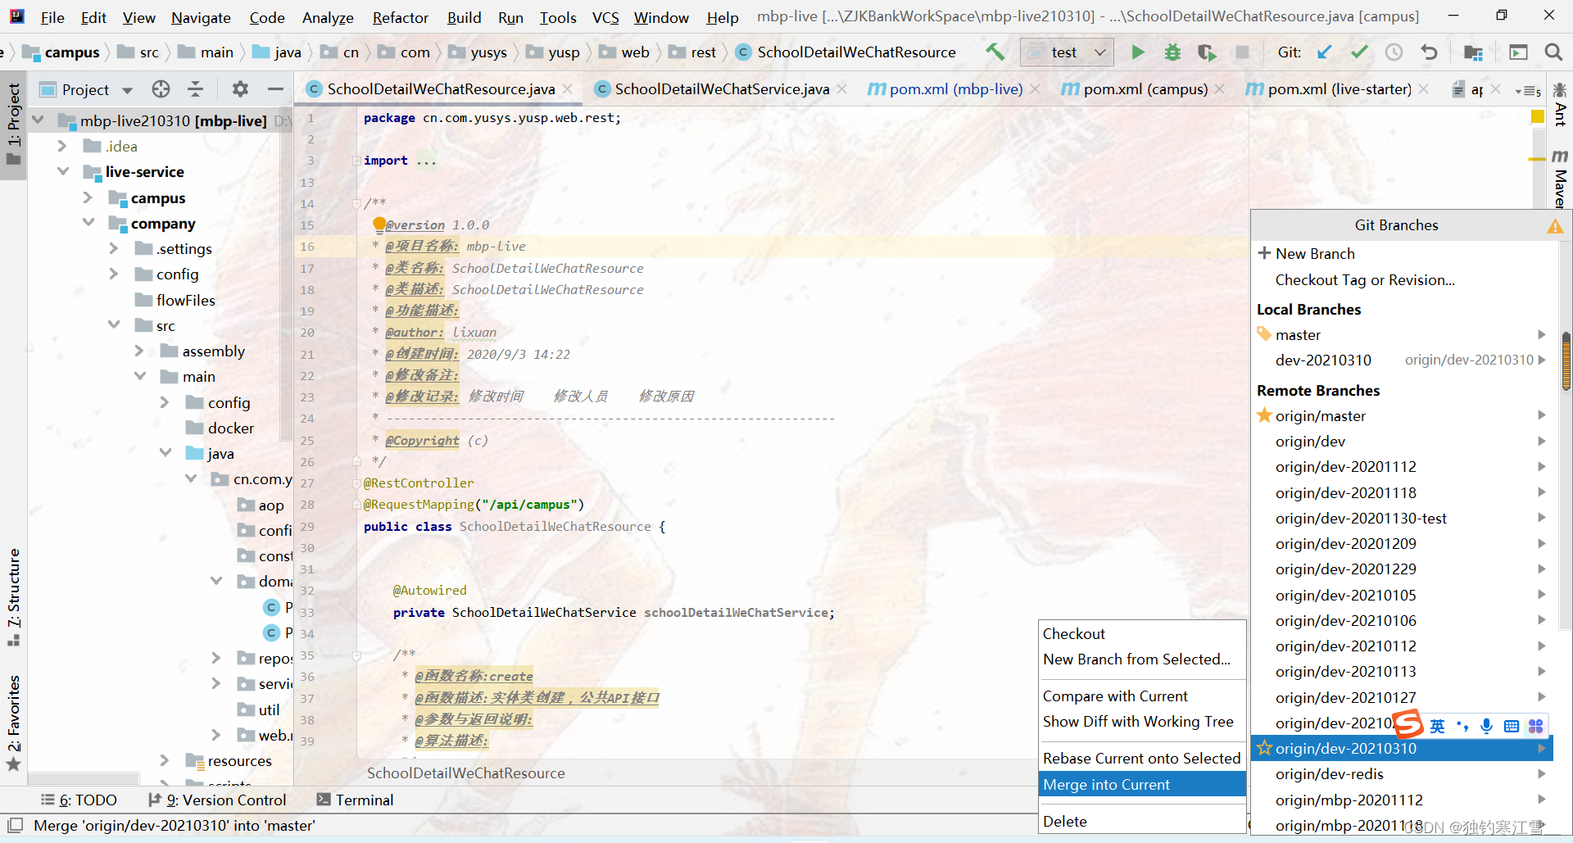The image size is (1573, 843).
Task: Open origin/master branch submenu arrow
Action: 1541,415
